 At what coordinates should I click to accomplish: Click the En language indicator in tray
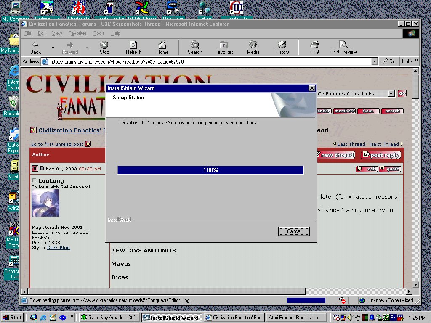pyautogui.click(x=394, y=318)
